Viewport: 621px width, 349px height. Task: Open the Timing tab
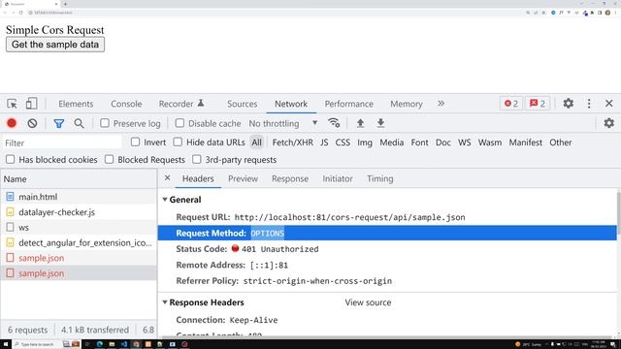point(379,178)
